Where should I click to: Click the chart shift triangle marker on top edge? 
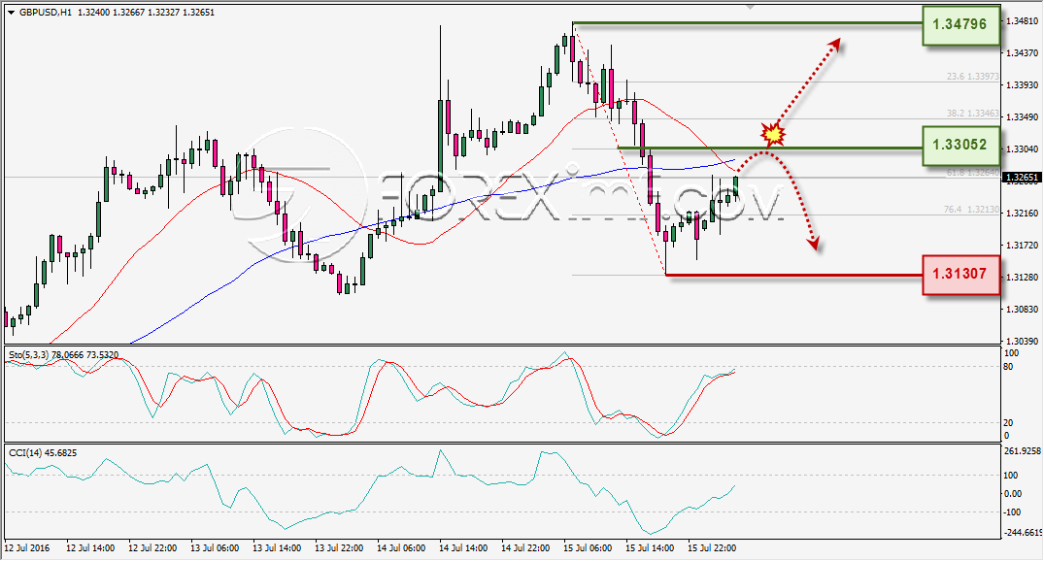pos(751,7)
